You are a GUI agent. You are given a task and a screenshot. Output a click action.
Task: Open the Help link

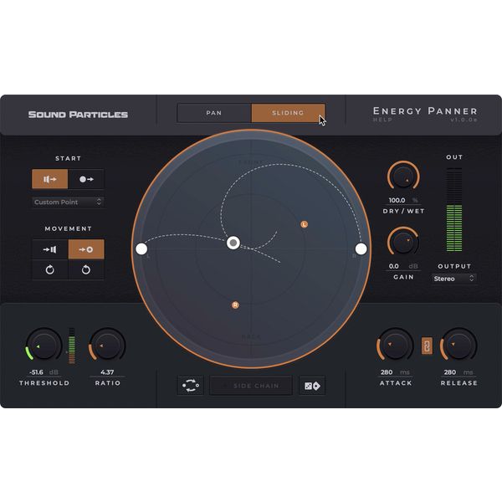tap(382, 120)
